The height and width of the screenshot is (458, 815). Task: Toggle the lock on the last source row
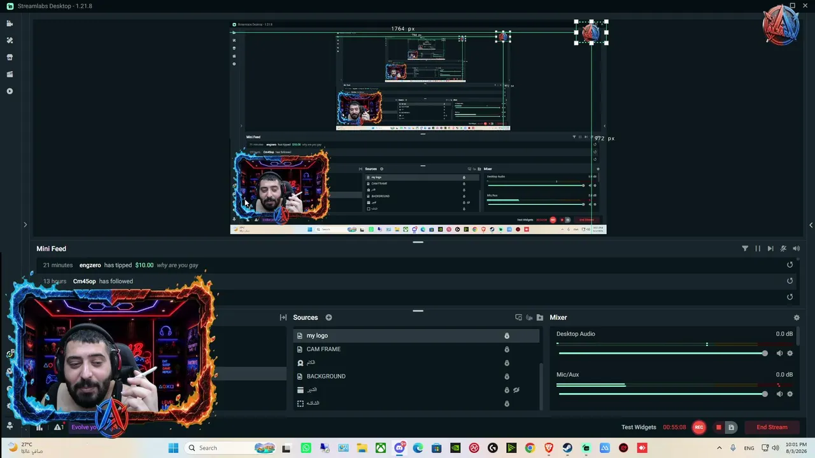[507, 403]
